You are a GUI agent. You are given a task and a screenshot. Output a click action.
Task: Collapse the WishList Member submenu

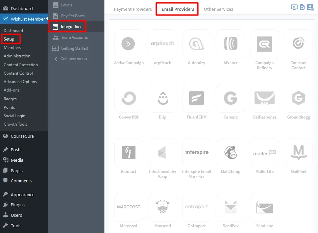76,59
